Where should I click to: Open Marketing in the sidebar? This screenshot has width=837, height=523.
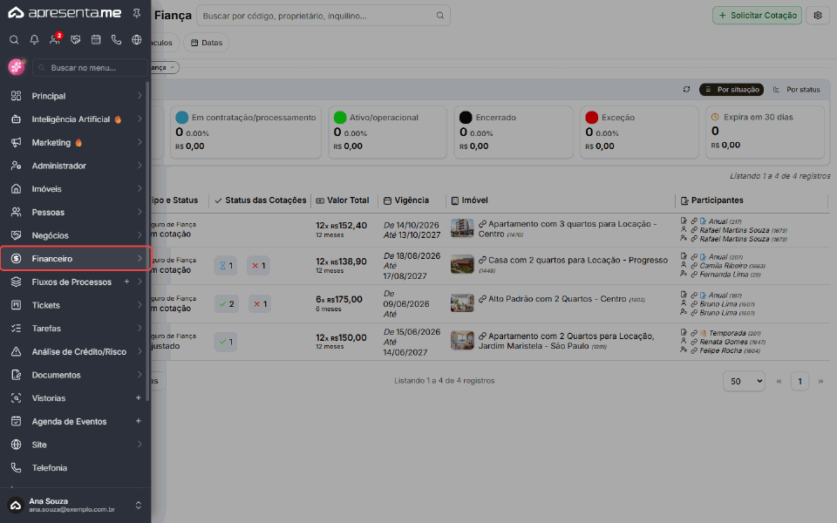coord(75,142)
